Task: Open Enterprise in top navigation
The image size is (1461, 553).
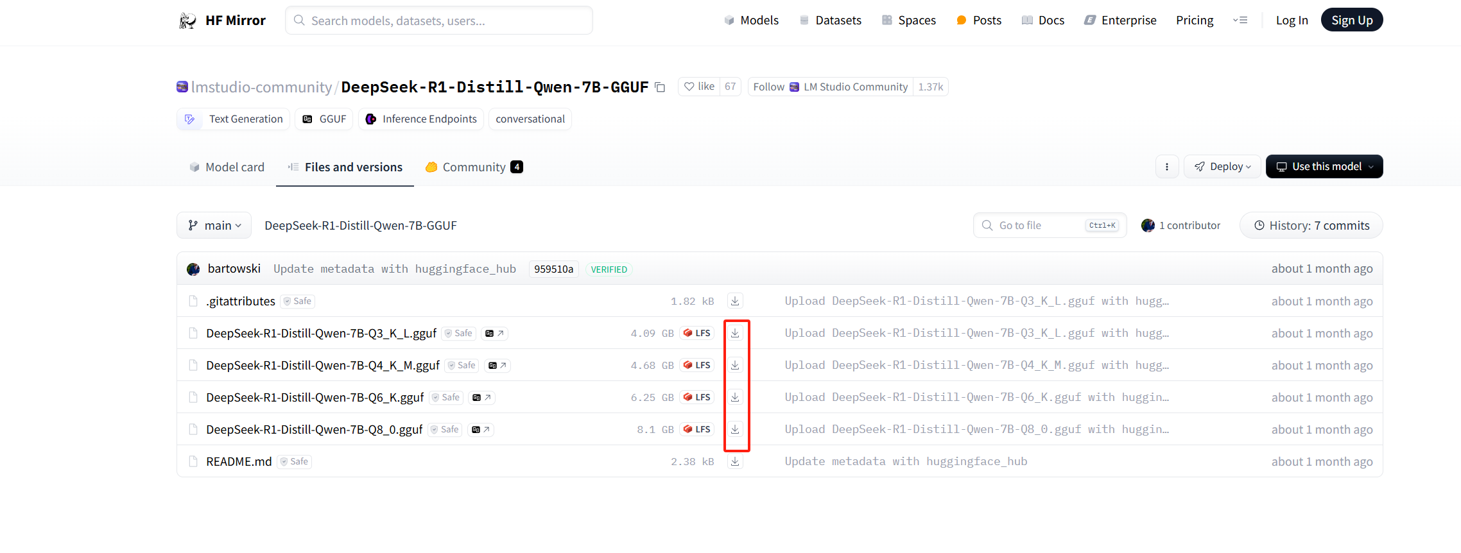Action: point(1120,21)
